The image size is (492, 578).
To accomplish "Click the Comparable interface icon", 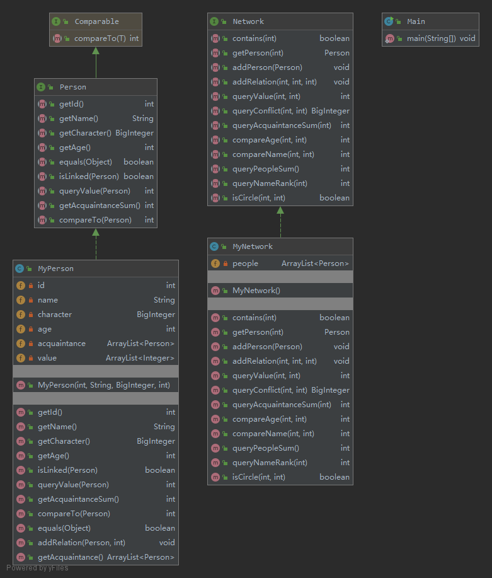I will point(56,21).
